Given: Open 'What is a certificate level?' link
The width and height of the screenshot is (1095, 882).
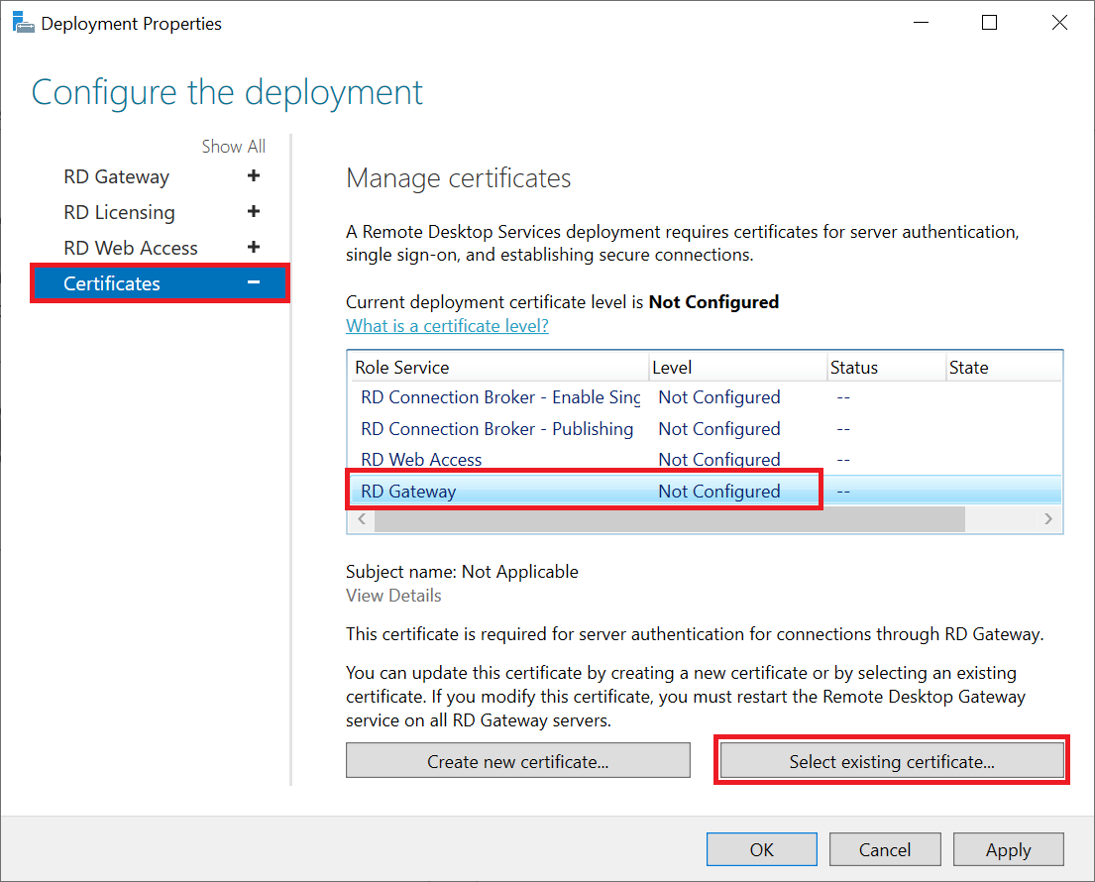Looking at the screenshot, I should click(447, 326).
